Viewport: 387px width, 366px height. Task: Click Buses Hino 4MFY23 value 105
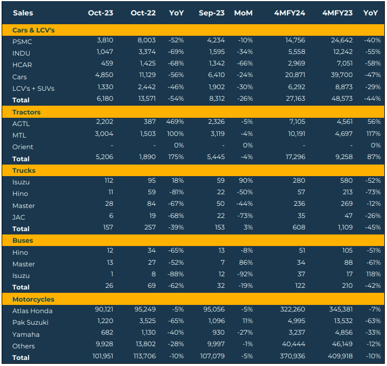tap(347, 250)
